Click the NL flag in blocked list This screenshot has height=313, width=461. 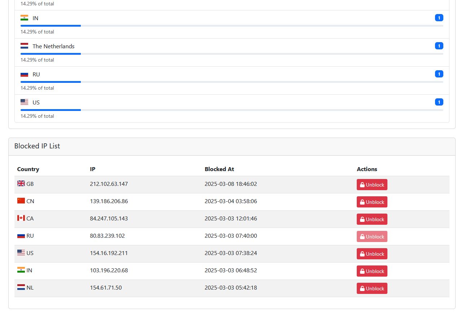(21, 287)
